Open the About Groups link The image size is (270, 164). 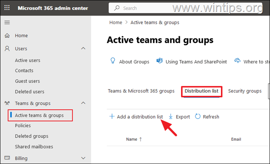pos(134,61)
